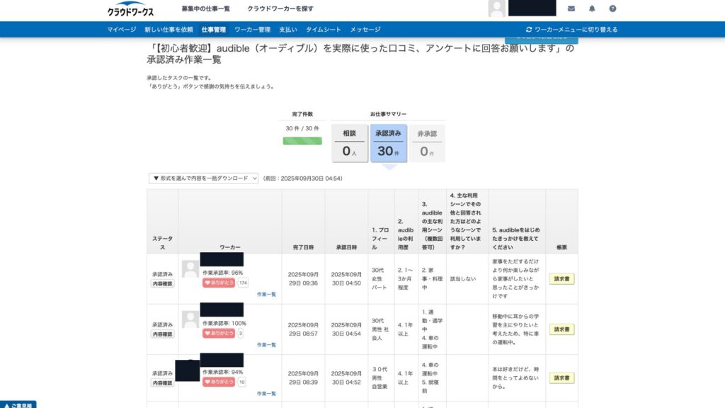This screenshot has width=725, height=408.
Task: Open the notifications bell icon
Action: click(592, 8)
